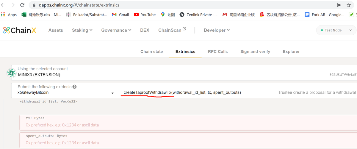Reload the page with the refresh icon

(22, 5)
